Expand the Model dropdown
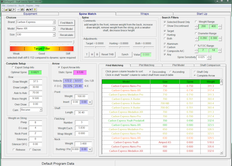Screen dimensions: 232x166 [x=54, y=28]
